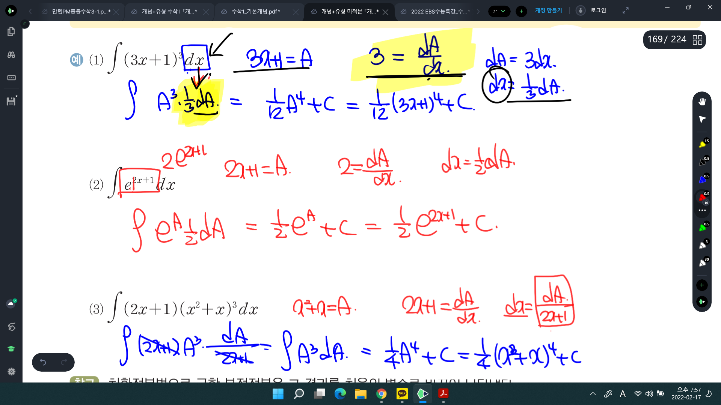The image size is (721, 405).
Task: Open red pen more options dots
Action: point(702,210)
